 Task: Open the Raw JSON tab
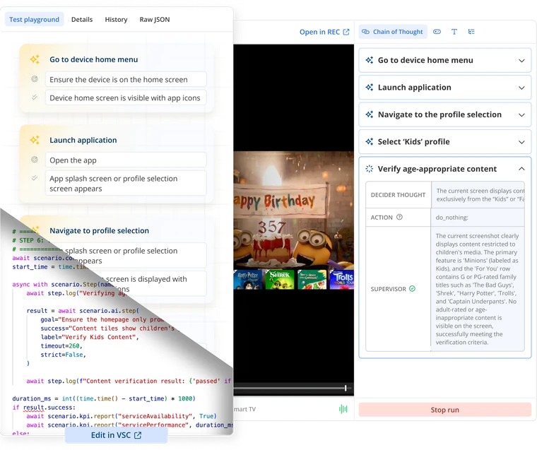(155, 20)
